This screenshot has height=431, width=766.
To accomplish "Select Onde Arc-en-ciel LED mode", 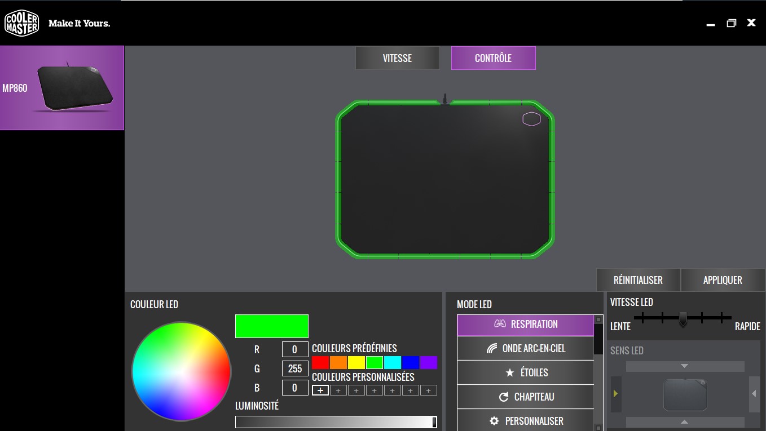I will (x=525, y=349).
